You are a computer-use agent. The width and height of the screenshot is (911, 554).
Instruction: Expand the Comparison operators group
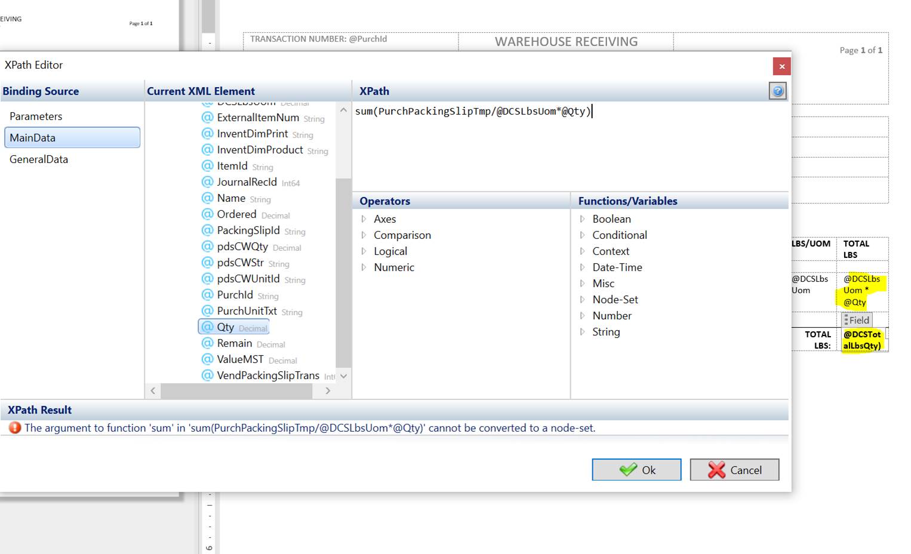click(x=364, y=235)
